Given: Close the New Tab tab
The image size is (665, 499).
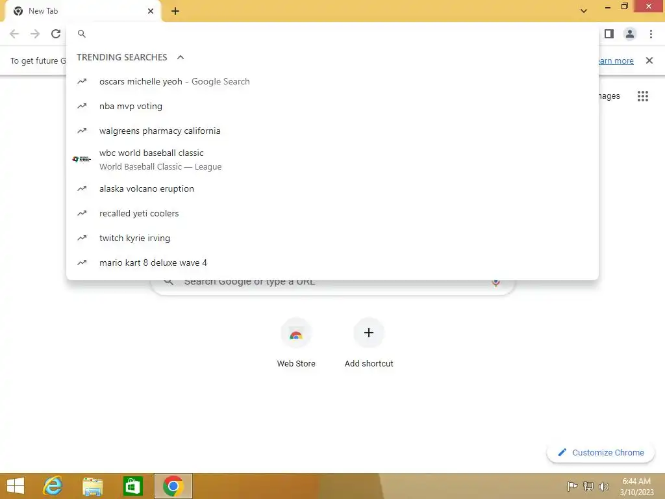Looking at the screenshot, I should 151,11.
